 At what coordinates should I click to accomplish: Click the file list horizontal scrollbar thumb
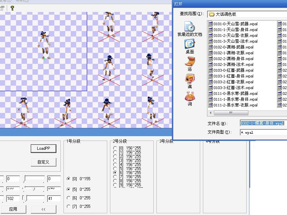click(x=231, y=113)
